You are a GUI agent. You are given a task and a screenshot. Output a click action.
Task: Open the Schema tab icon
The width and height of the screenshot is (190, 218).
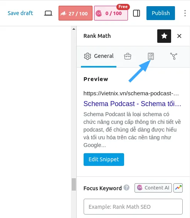[151, 56]
